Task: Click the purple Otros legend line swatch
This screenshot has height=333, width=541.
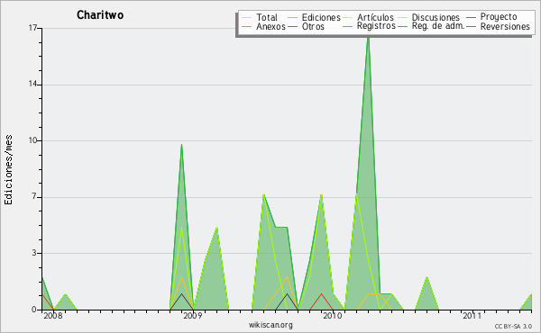Action: click(292, 26)
